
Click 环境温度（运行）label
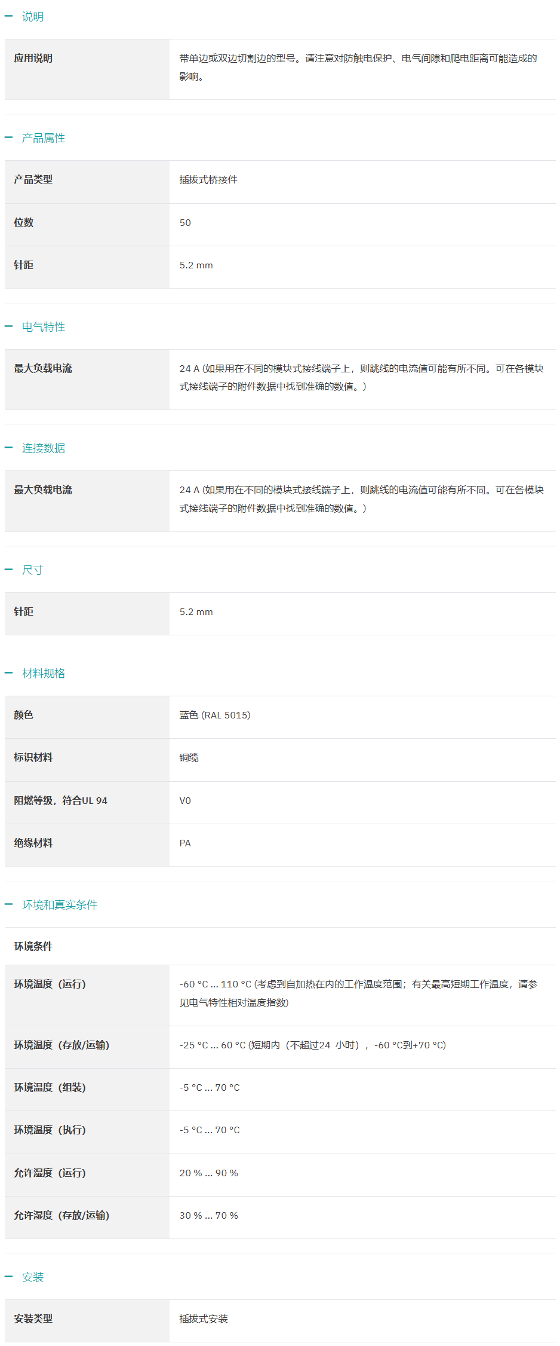tap(50, 984)
